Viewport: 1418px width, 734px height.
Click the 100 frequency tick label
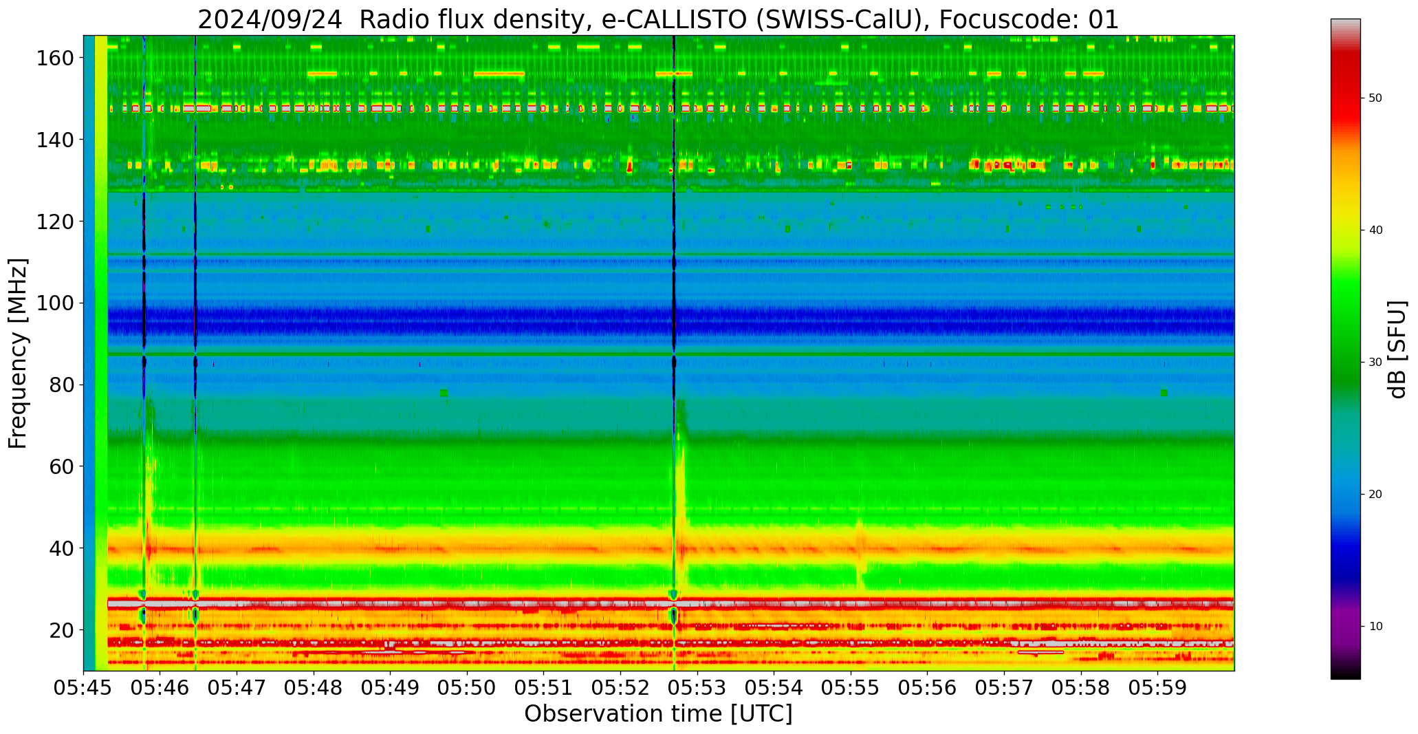(x=55, y=303)
